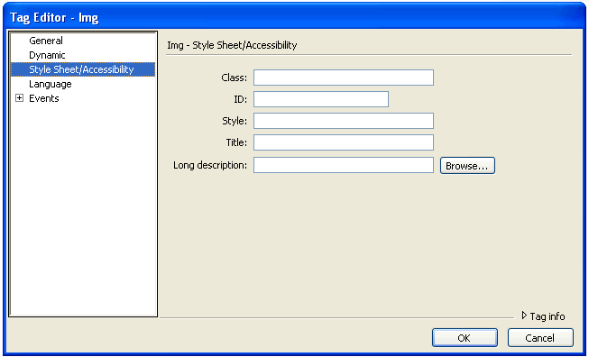Open the Dynamic category
The height and width of the screenshot is (357, 589).
47,55
